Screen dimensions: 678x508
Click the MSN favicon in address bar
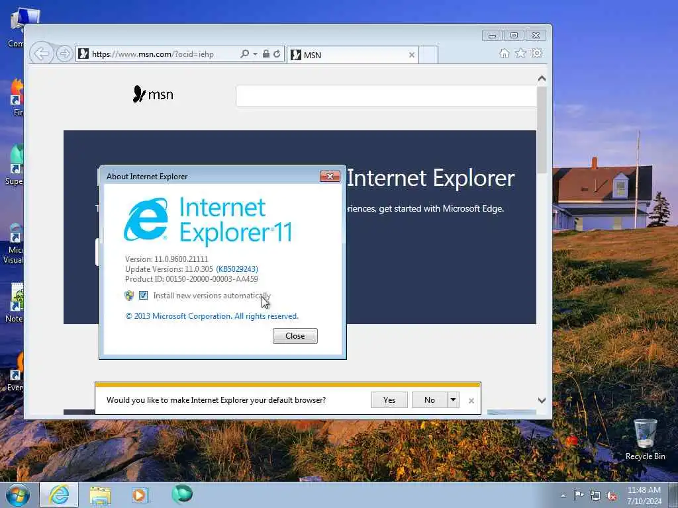(x=83, y=54)
